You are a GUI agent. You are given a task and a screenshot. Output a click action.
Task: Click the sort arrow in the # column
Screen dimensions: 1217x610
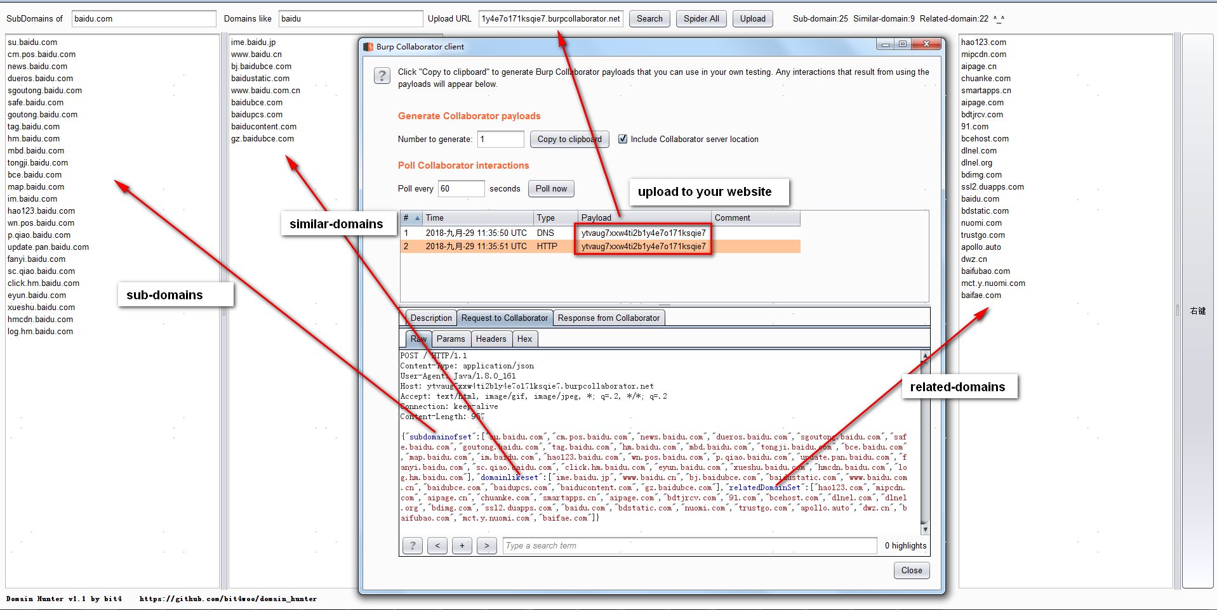pos(417,218)
